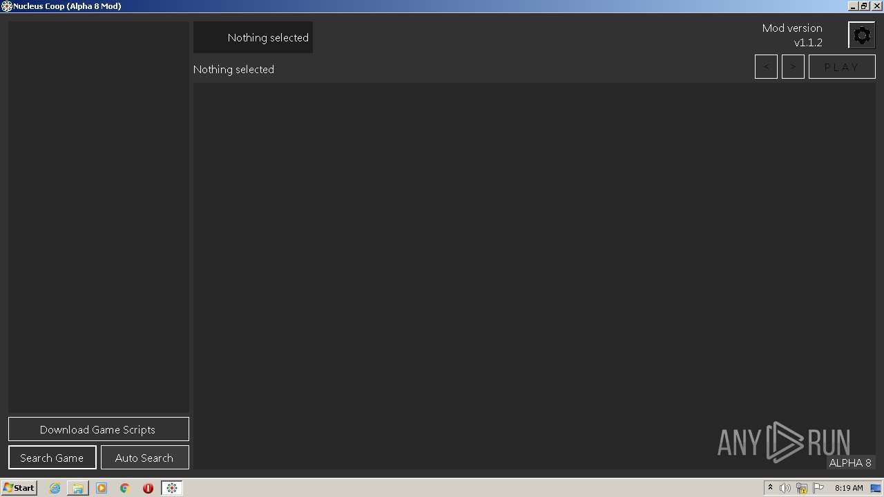Click the Search Game button

pyautogui.click(x=52, y=457)
